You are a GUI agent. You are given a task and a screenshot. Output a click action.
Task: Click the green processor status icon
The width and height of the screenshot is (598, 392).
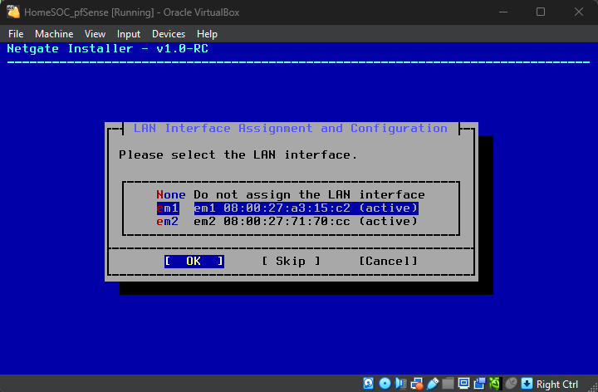click(x=495, y=384)
